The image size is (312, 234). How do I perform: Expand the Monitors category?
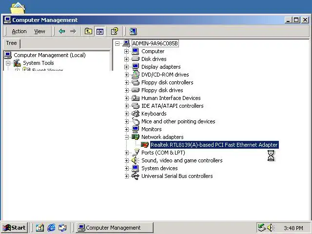coord(126,129)
